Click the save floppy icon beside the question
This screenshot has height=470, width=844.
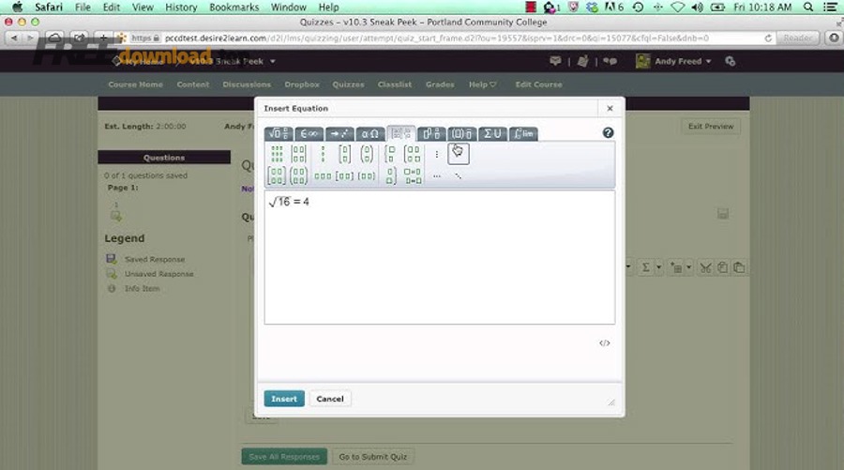point(723,214)
